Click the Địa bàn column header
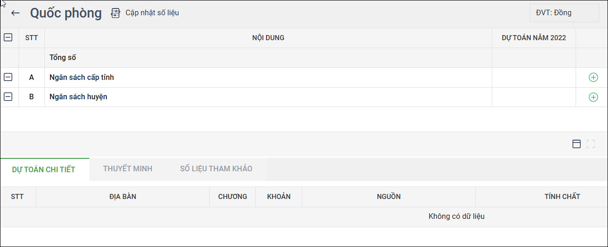Viewport: 608px width, 247px height. point(123,197)
